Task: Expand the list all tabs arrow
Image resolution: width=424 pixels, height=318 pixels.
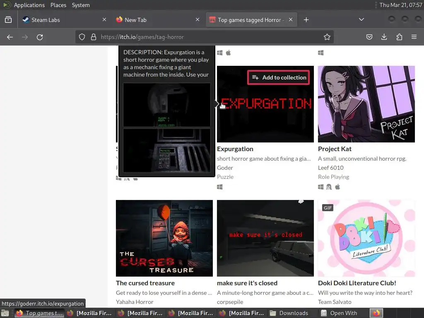Action: [x=361, y=19]
